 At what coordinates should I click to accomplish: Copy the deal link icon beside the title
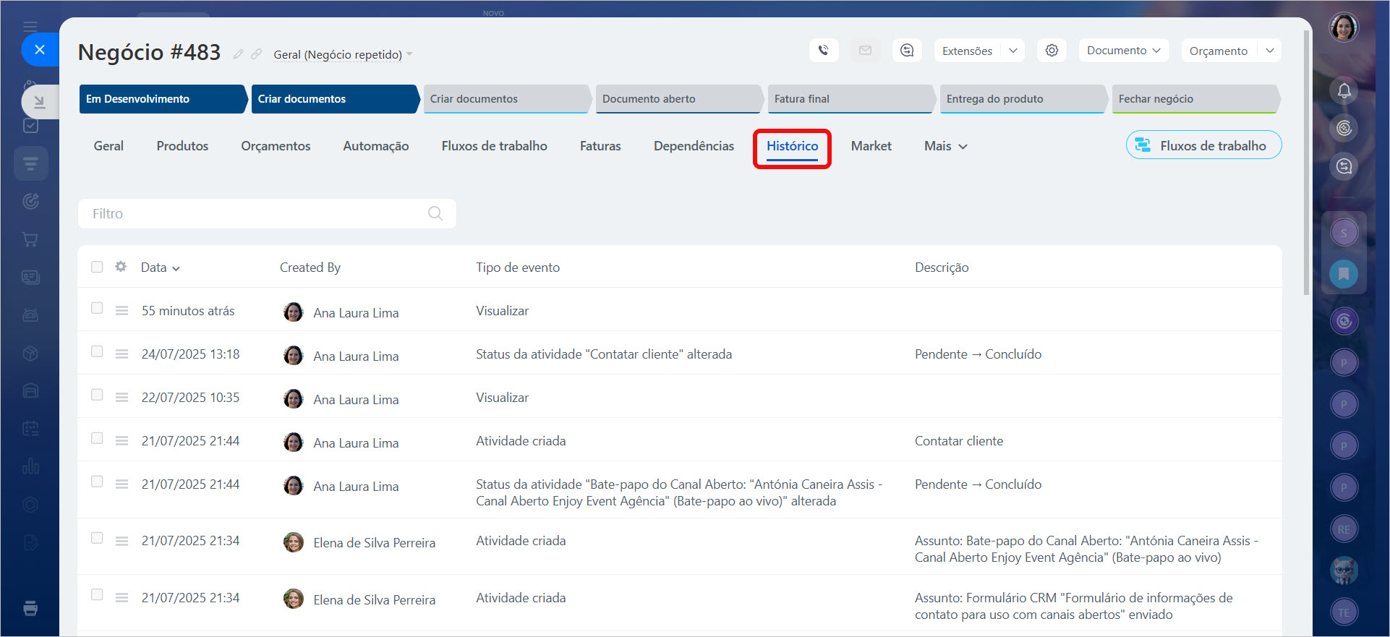[257, 54]
